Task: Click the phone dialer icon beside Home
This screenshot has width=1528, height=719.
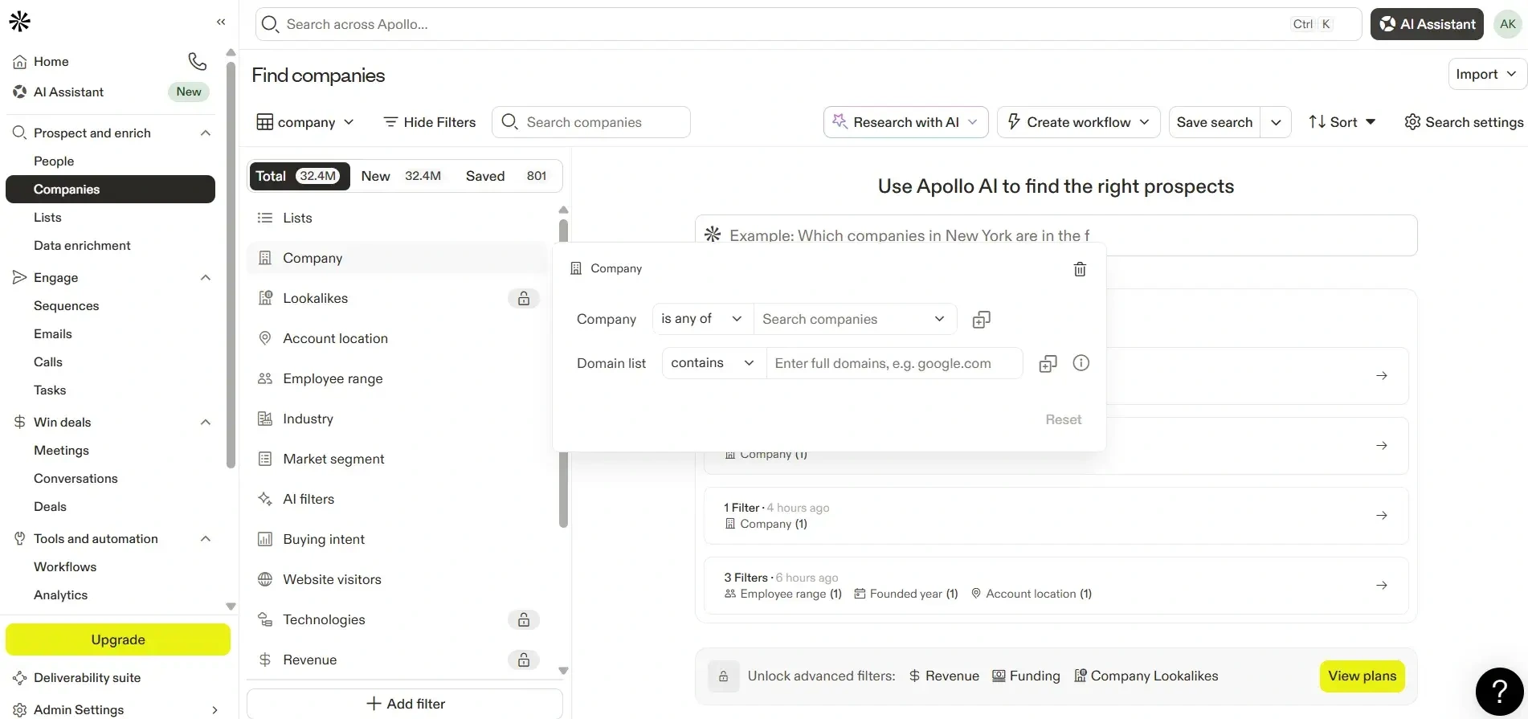Action: [197, 61]
